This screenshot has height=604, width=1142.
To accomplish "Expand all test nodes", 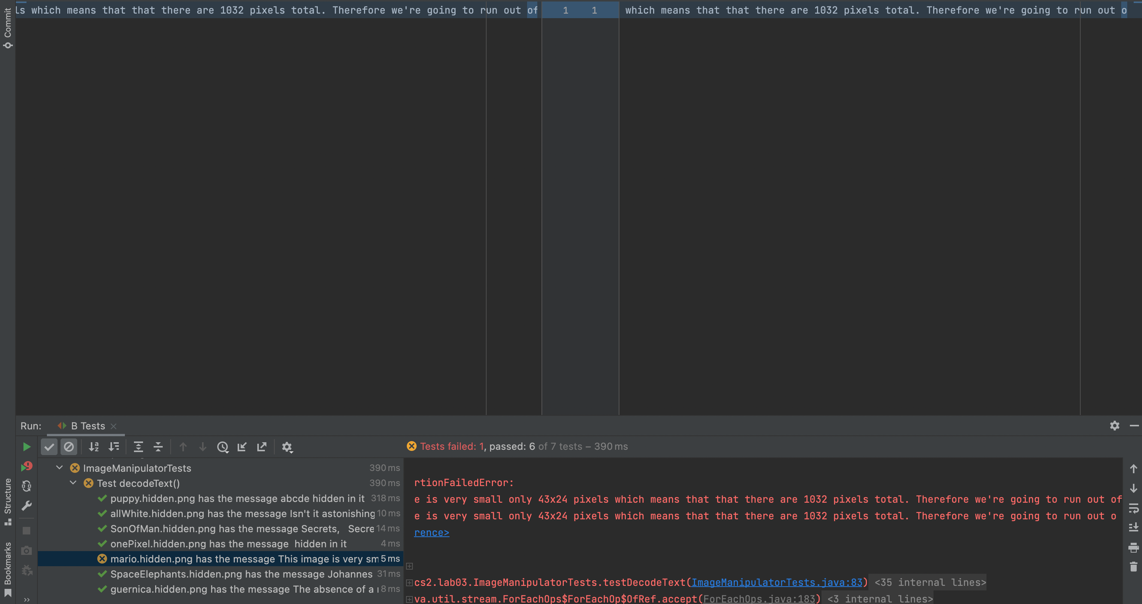I will tap(138, 447).
